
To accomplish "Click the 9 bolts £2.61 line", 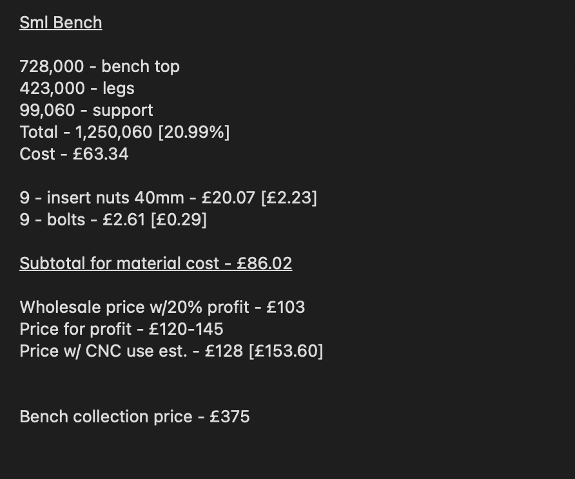I will [x=113, y=220].
